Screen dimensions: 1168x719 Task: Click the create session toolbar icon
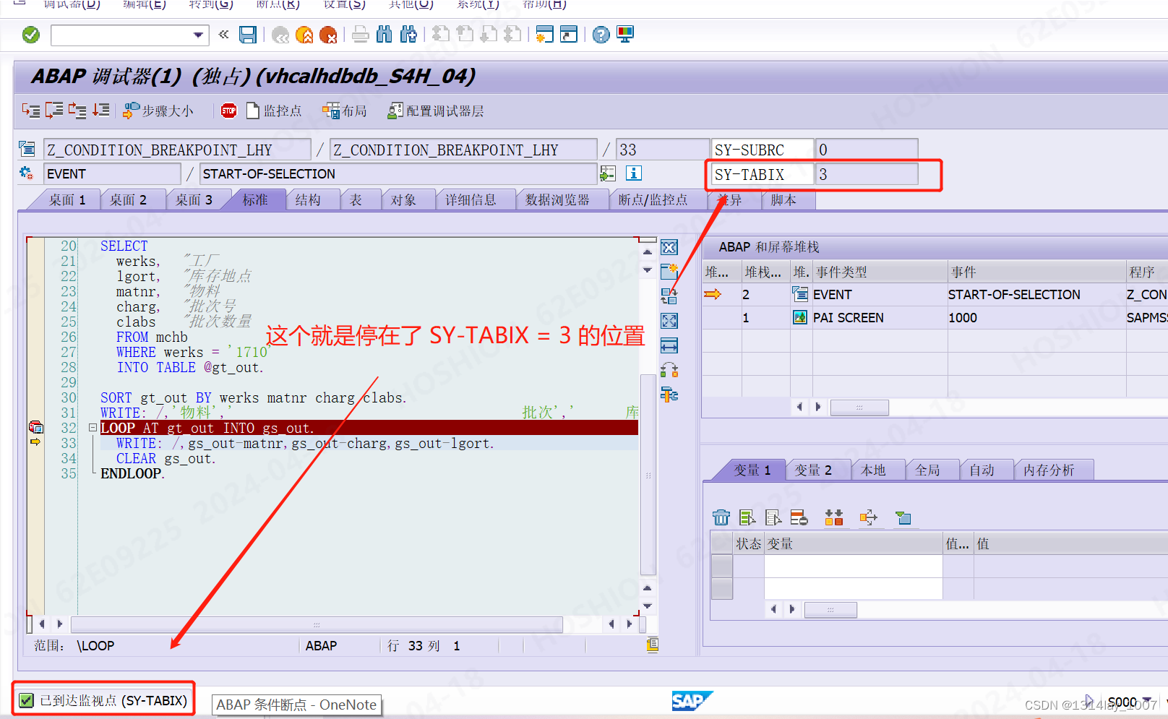(x=544, y=35)
